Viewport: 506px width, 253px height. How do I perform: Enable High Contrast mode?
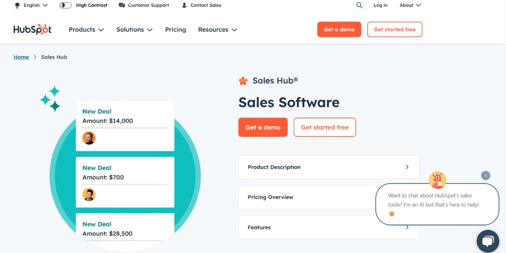[x=65, y=5]
